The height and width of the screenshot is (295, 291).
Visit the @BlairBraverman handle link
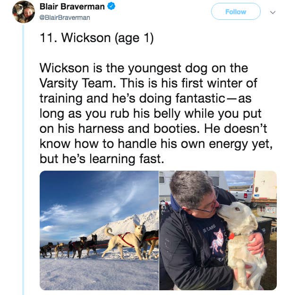[x=65, y=17]
